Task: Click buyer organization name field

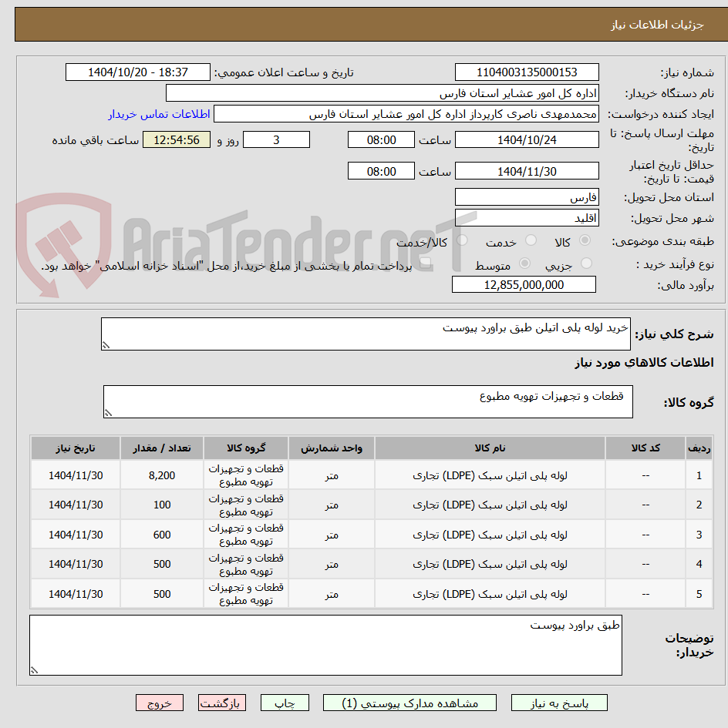Action: pos(383,93)
